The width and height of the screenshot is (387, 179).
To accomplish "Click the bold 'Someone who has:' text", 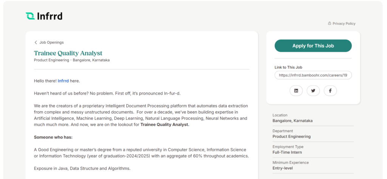I will (x=53, y=137).
